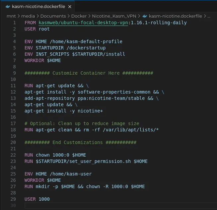Image resolution: width=217 pixels, height=210 pixels.
Task: Click kasm-nicotine.dockerfile in the breadcrumb path
Action: click(176, 16)
